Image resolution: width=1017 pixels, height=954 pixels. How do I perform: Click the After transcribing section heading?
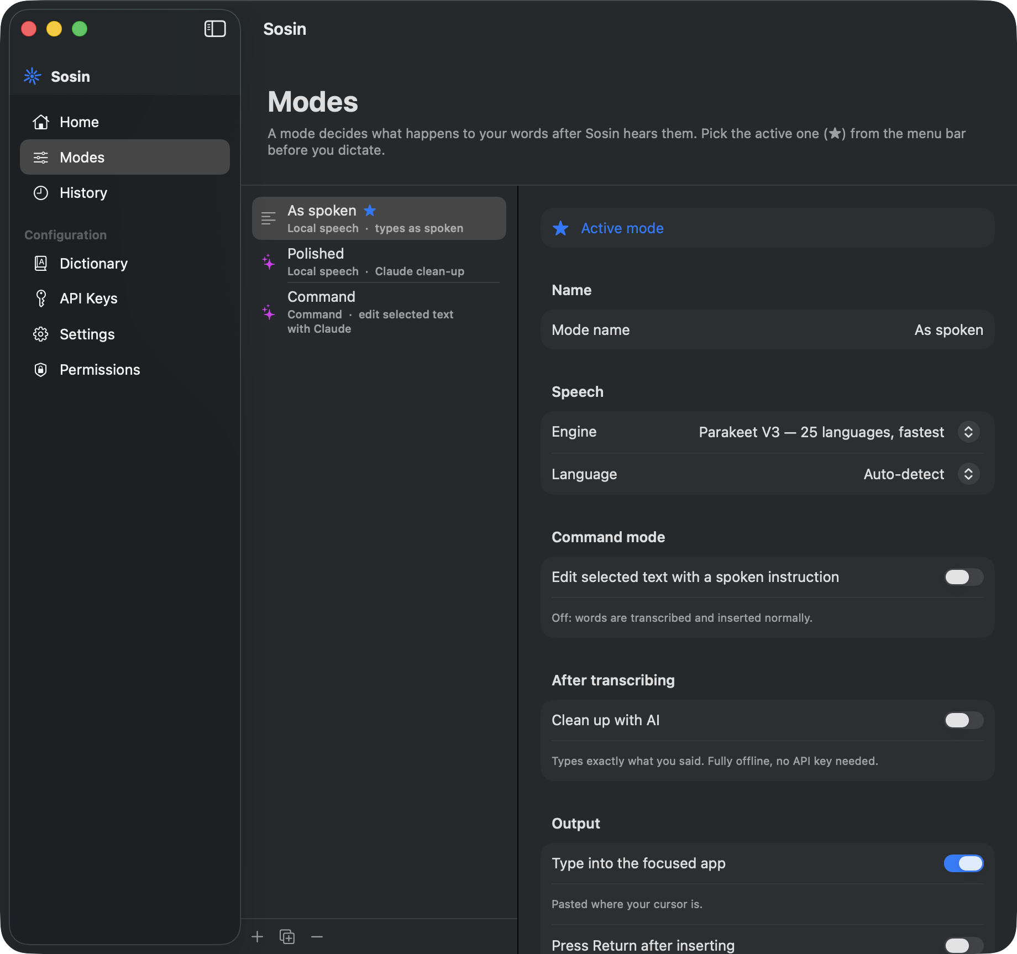pyautogui.click(x=613, y=680)
